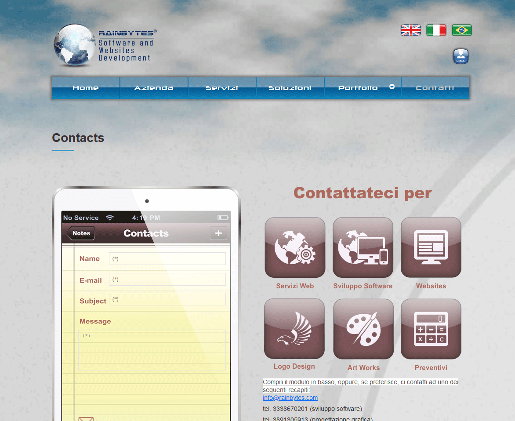Expand the Portfolio dropdown arrow
This screenshot has width=515, height=421.
(x=392, y=87)
